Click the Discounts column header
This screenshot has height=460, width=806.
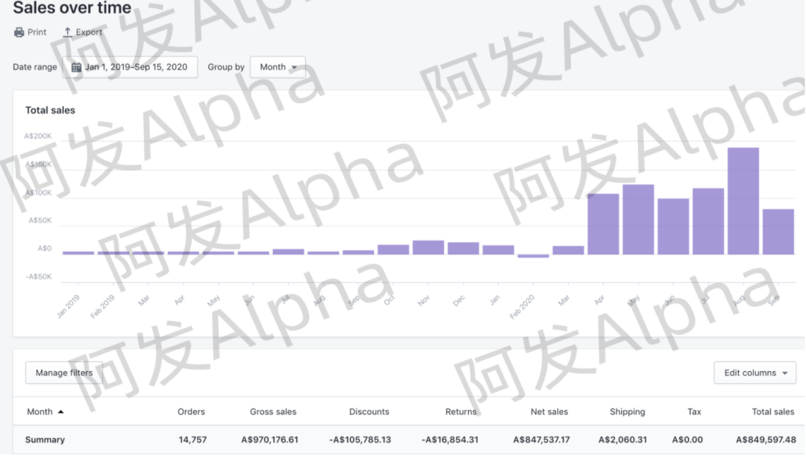tap(369, 411)
